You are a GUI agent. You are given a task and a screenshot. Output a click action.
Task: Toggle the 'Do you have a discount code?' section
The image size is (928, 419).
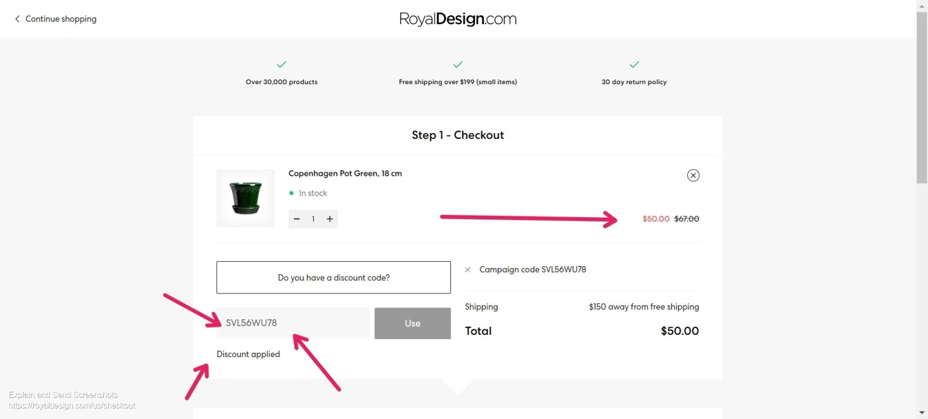(x=333, y=277)
